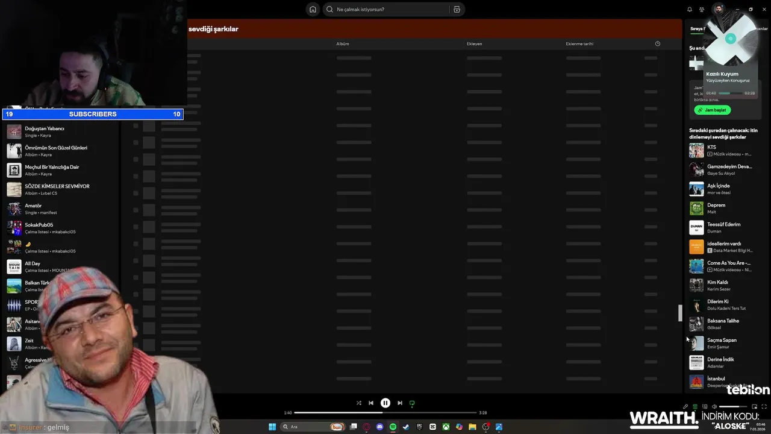
Task: Skip to the previous track
Action: click(x=371, y=403)
